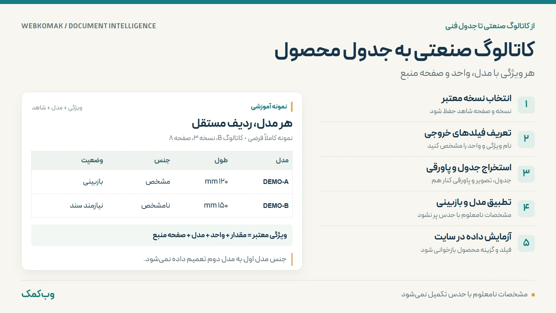Select the step heading استخراج جدول و پاورقی
The height and width of the screenshot is (313, 556).
(469, 168)
